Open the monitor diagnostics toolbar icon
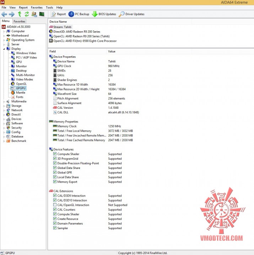Screen dimensions: 254x255 tap(42, 14)
